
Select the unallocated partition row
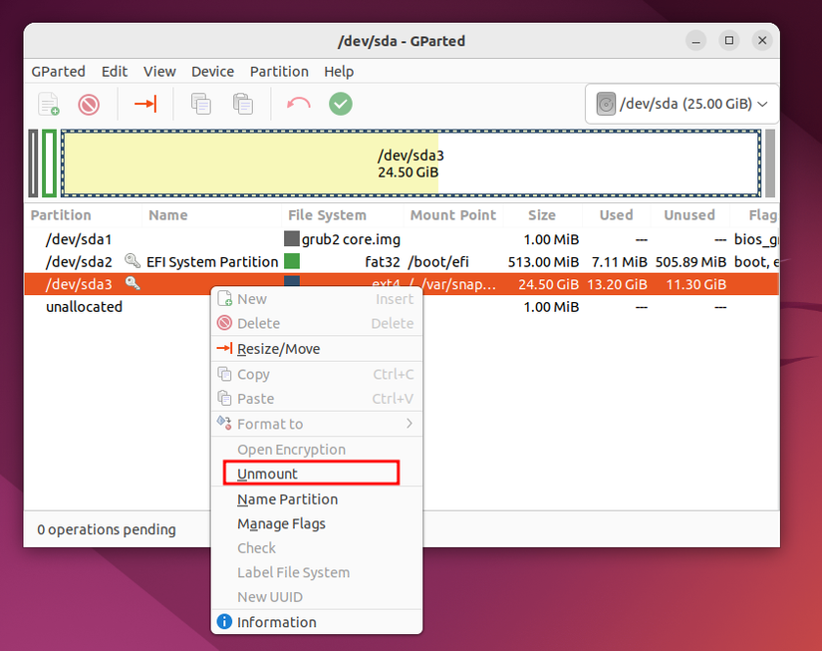(85, 306)
